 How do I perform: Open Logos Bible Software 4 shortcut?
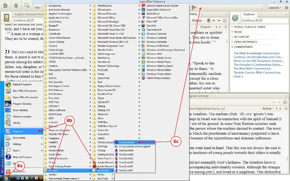pyautogui.click(x=158, y=10)
